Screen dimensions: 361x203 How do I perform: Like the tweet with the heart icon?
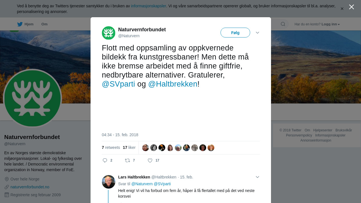[150, 160]
